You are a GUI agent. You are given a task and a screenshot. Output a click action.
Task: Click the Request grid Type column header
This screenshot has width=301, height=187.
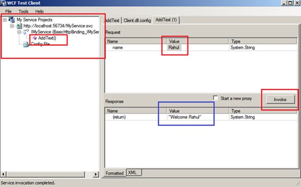263,41
